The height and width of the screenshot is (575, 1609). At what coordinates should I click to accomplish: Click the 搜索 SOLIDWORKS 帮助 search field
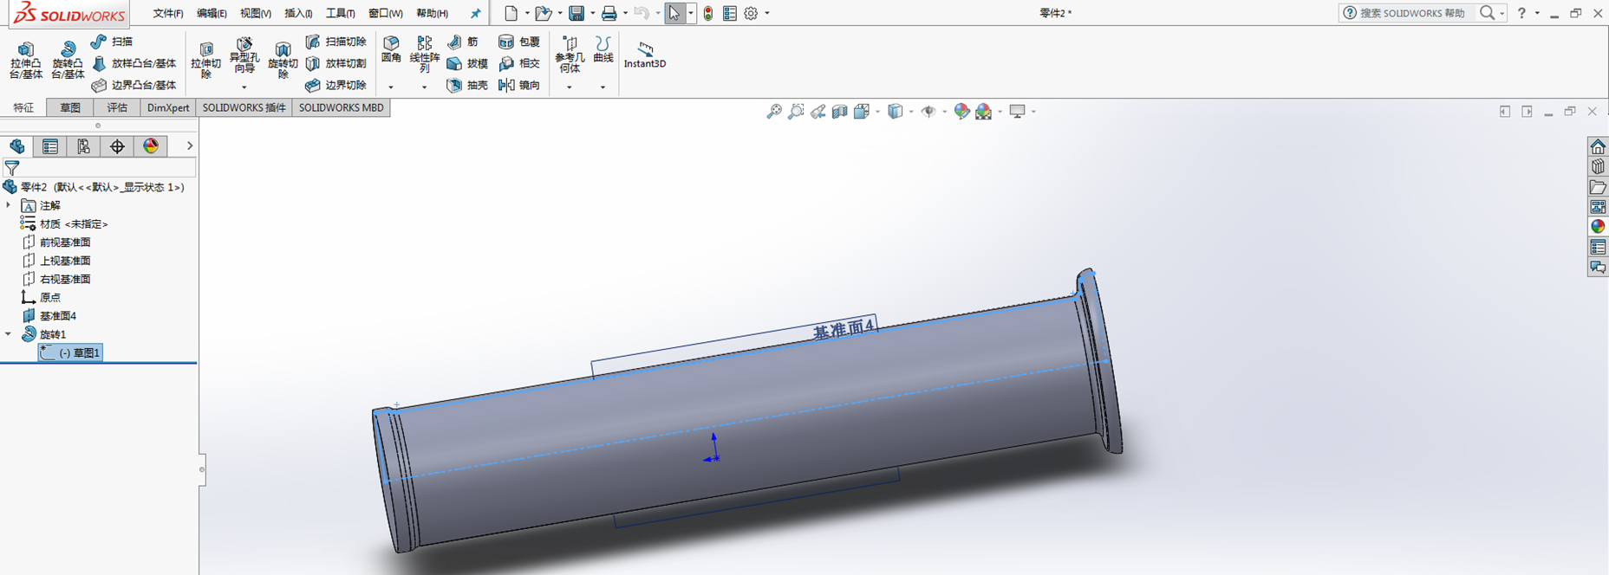click(1411, 13)
